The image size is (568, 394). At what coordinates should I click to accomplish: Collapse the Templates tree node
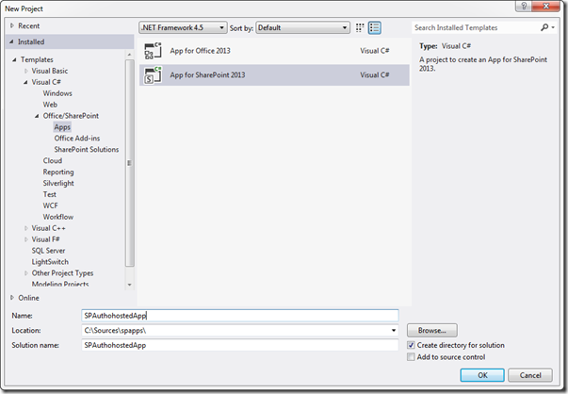(14, 59)
